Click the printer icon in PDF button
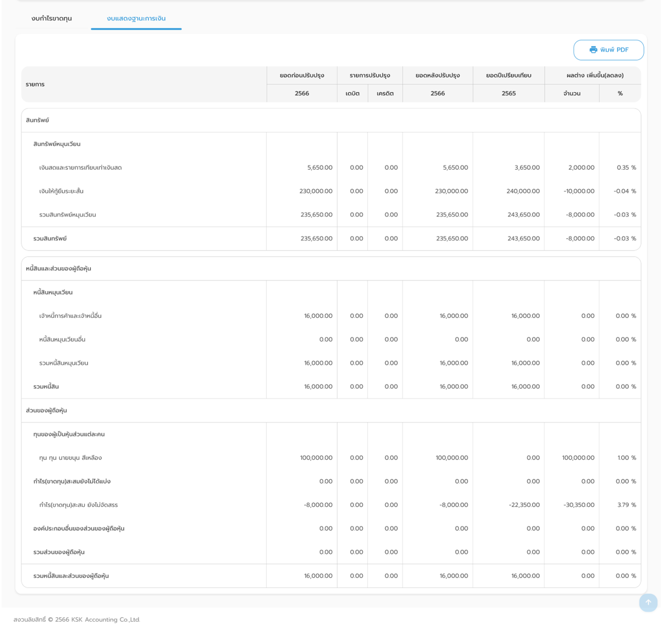This screenshot has width=663, height=630. pos(593,50)
